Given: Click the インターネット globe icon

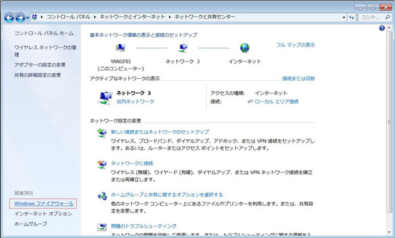Looking at the screenshot, I should pos(245,47).
